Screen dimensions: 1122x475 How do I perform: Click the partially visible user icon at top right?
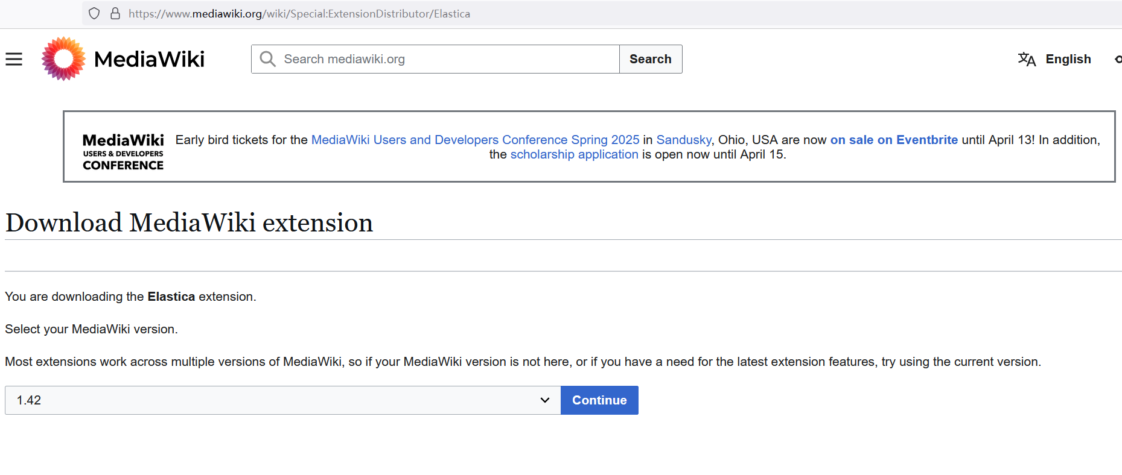(1118, 59)
